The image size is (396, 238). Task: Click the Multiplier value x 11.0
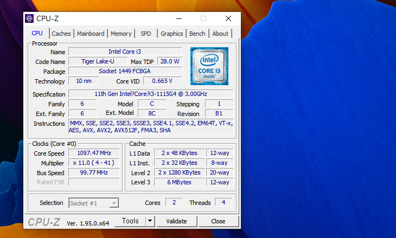[94, 163]
